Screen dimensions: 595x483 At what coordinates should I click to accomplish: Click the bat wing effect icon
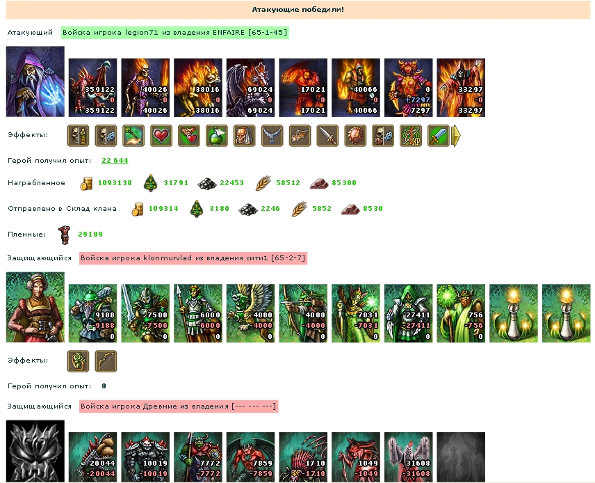(300, 136)
